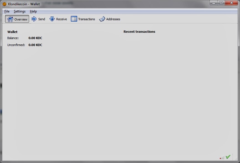The image size is (240, 163).
Task: Click the Wallet heading
Action: coord(12,32)
